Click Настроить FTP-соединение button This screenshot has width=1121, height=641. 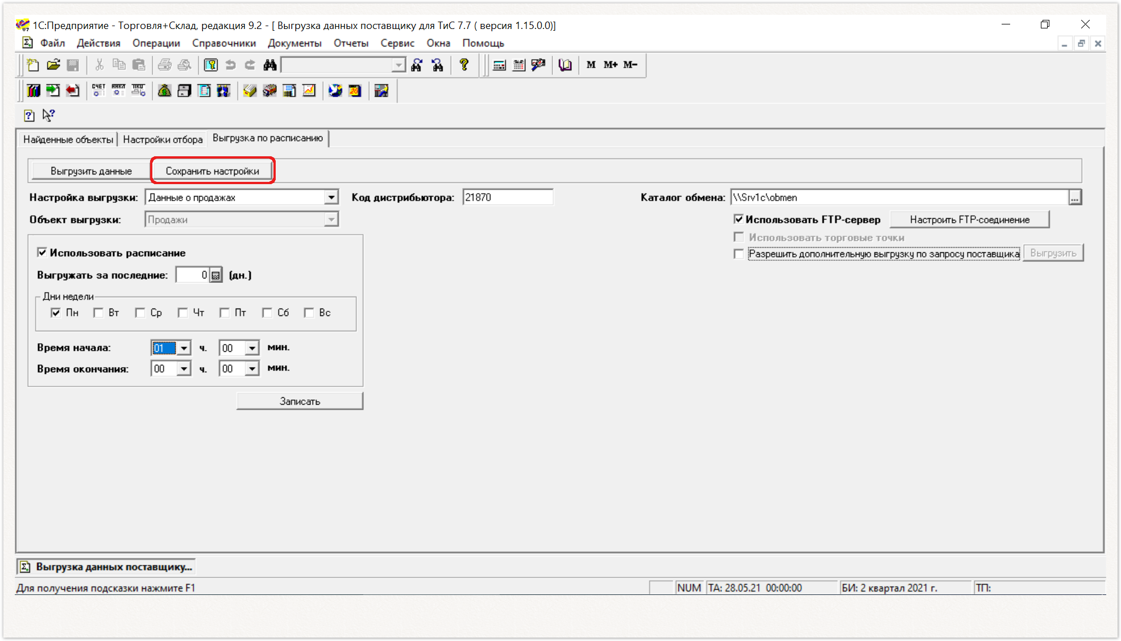point(969,219)
